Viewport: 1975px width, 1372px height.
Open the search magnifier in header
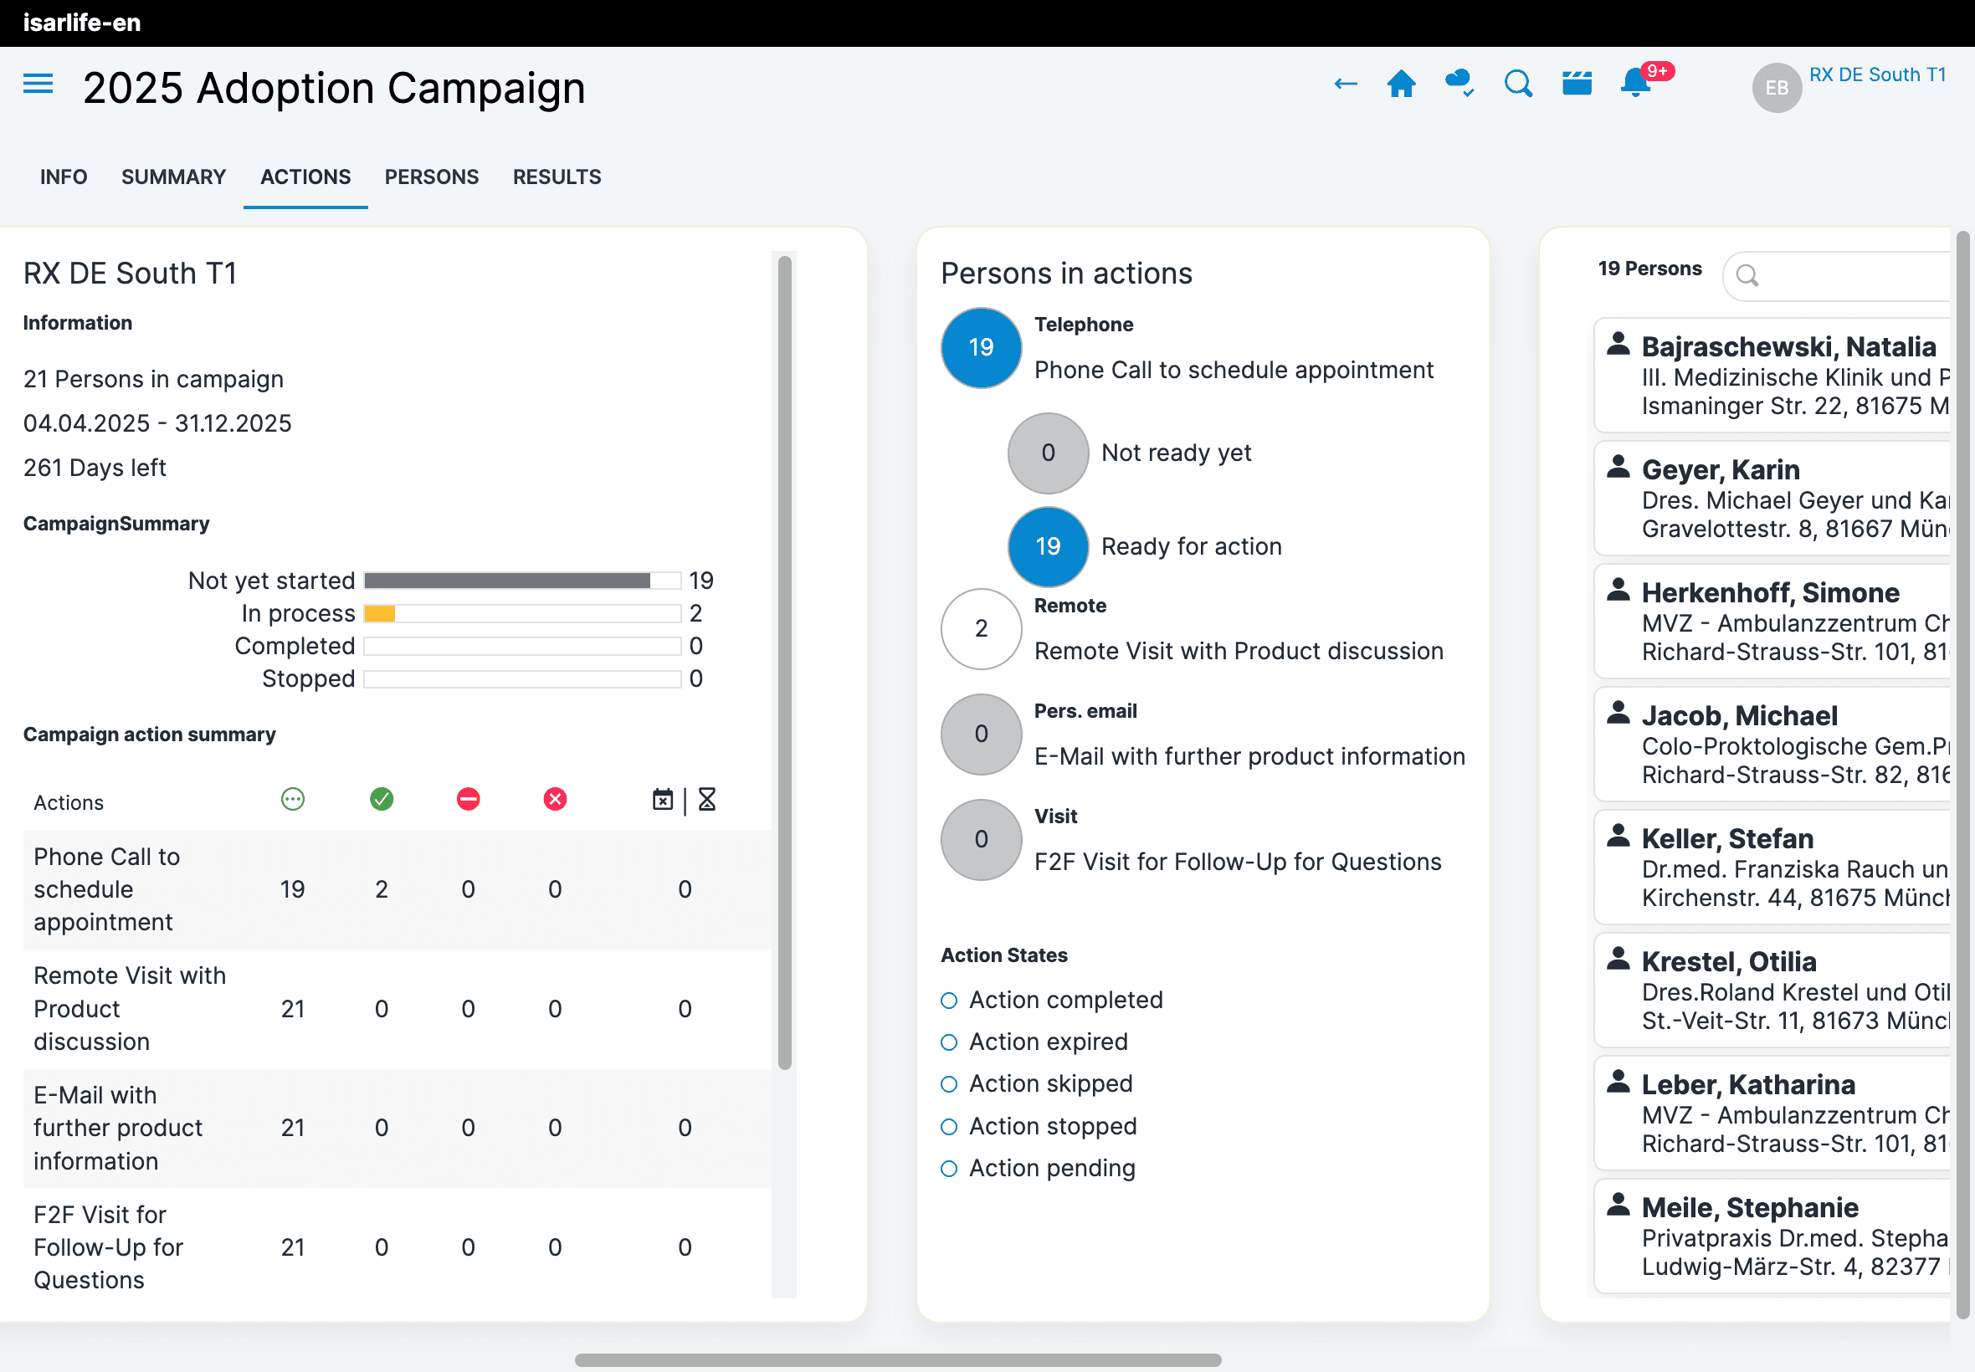tap(1517, 84)
